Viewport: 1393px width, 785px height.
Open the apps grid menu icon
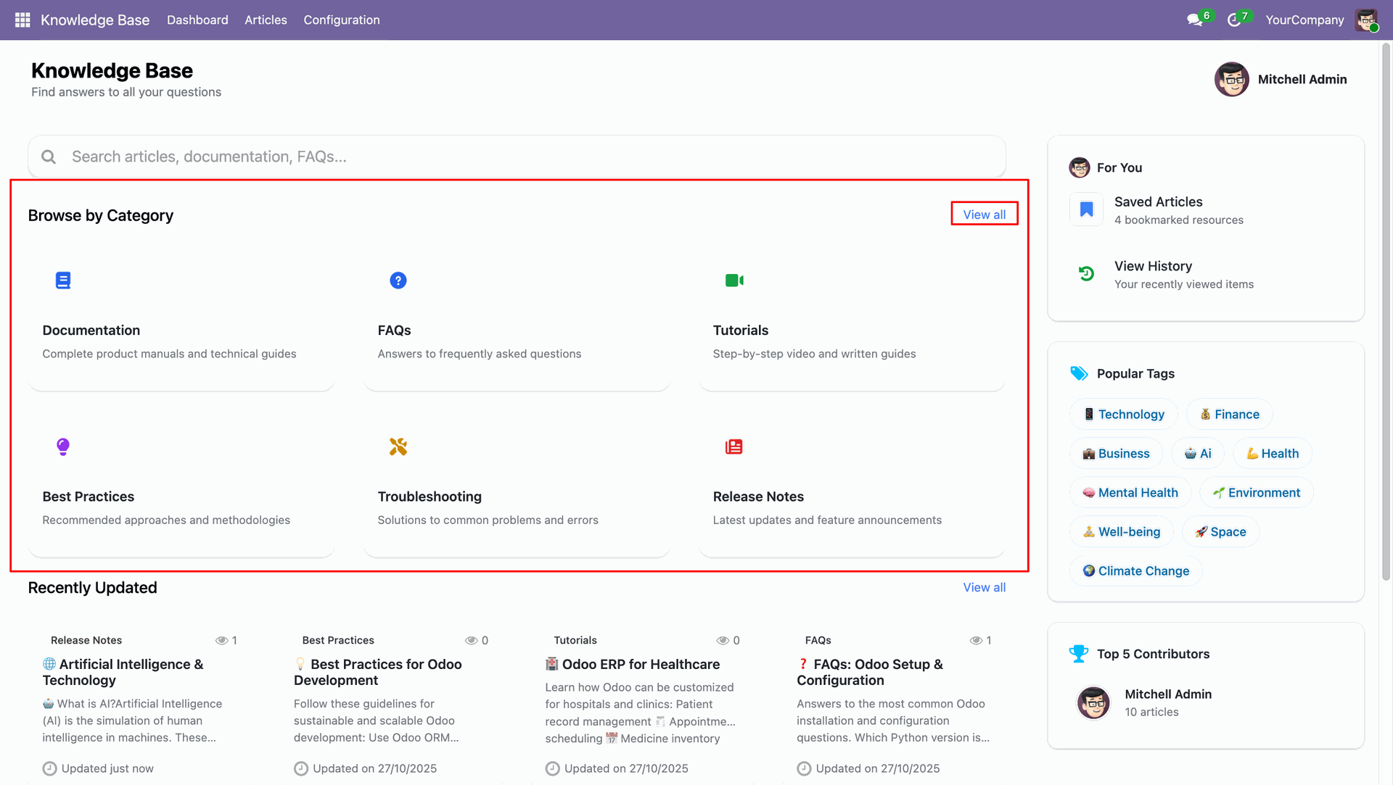point(22,20)
